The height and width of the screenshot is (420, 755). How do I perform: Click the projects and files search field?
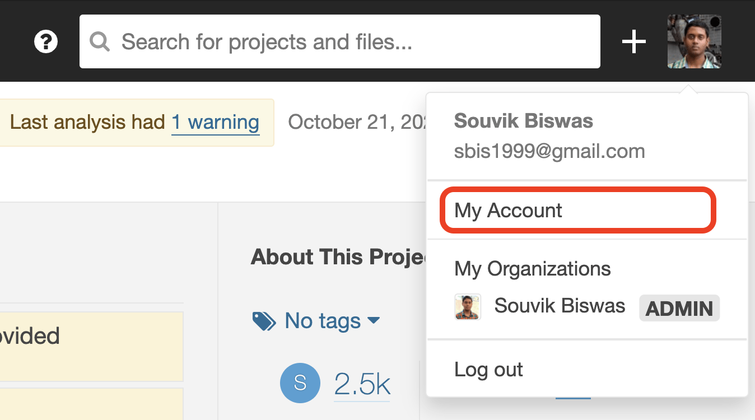339,41
